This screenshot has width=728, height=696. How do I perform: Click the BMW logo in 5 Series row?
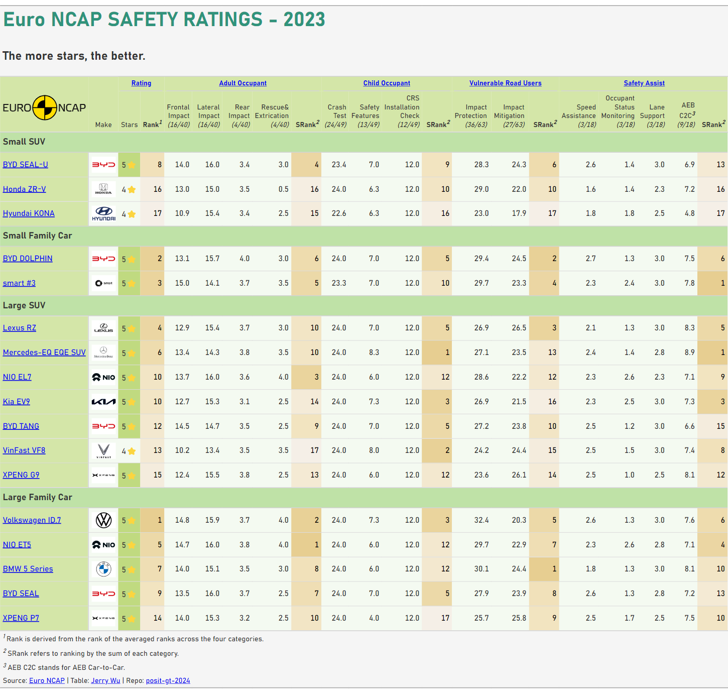pyautogui.click(x=103, y=569)
